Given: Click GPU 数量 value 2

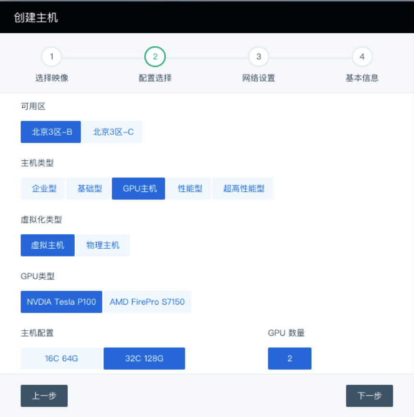Looking at the screenshot, I should point(289,359).
